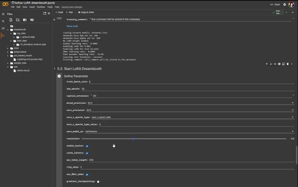Click cell [10] execution indicator
The height and width of the screenshot is (187, 298).
59,19
